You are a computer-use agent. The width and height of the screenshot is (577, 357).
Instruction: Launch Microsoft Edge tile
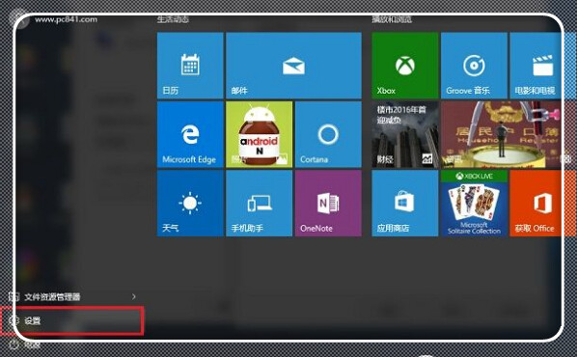tap(190, 134)
